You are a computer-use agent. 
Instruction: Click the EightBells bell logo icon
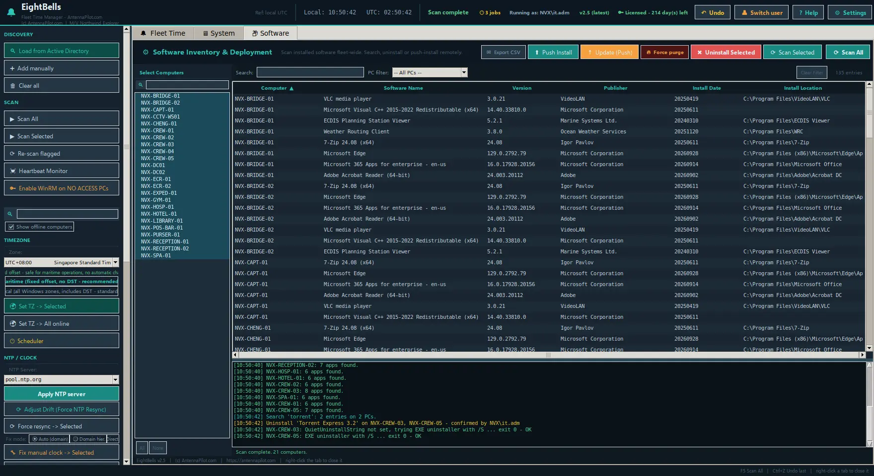[11, 12]
